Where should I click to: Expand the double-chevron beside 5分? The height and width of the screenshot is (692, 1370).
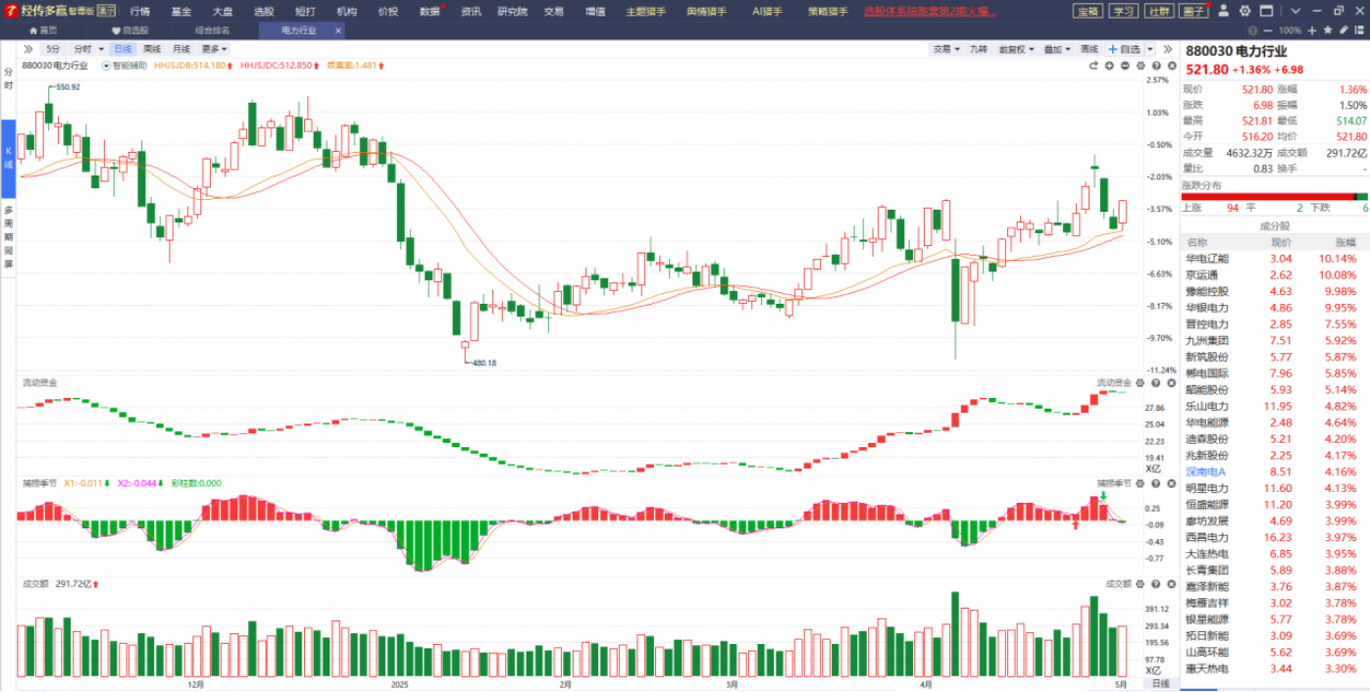(27, 49)
